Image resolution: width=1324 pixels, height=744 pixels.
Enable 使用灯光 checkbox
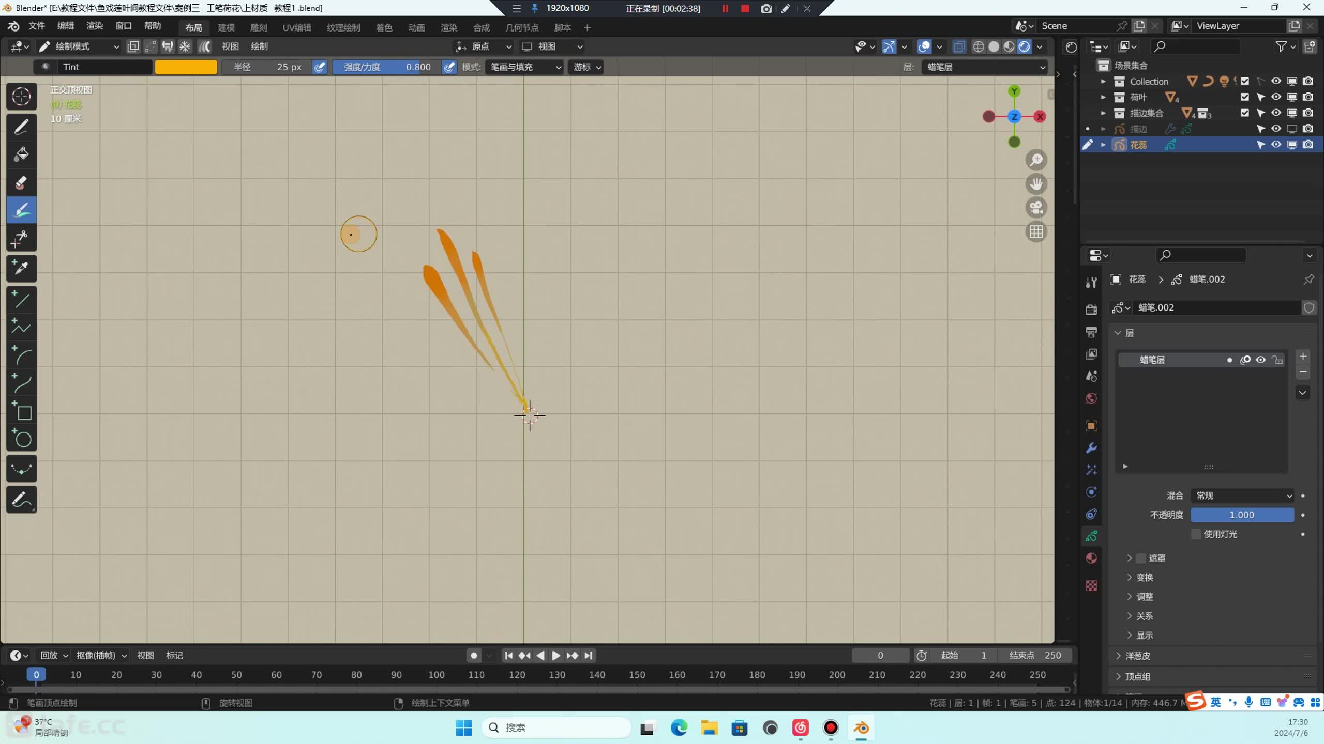click(1196, 534)
